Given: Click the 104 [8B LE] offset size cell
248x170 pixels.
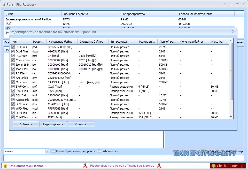Looking at the screenshot, I should 145,117.
